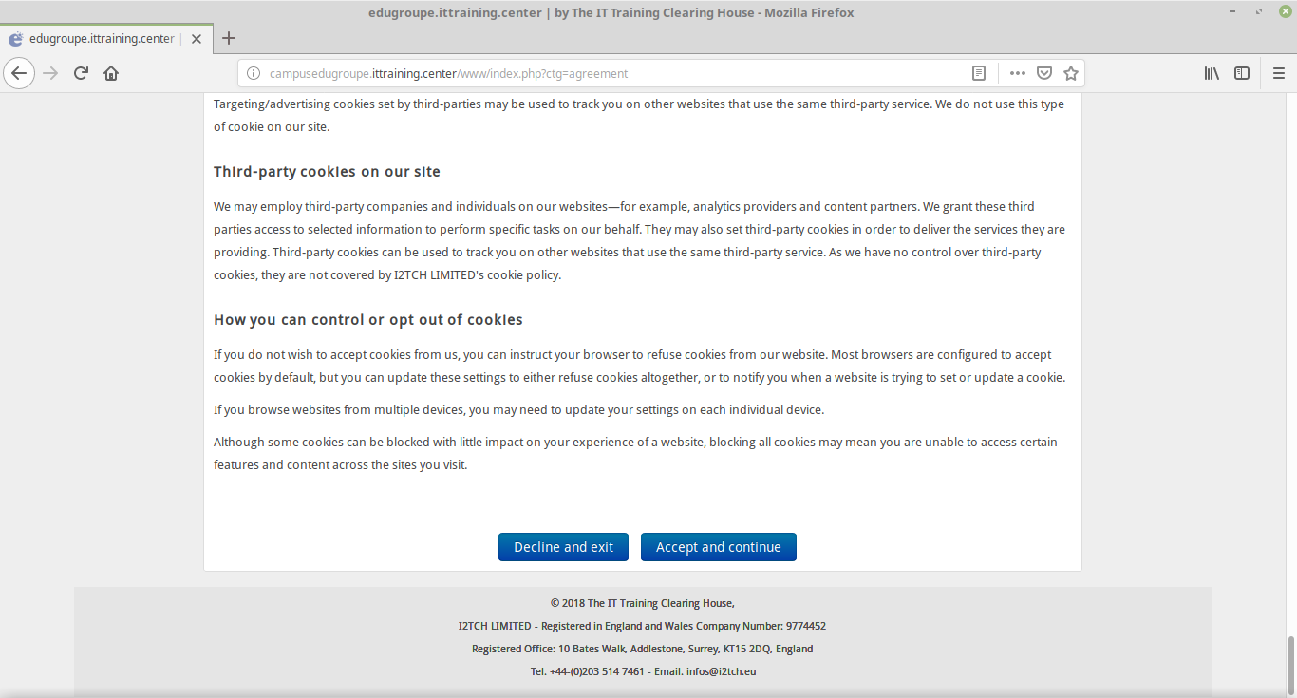Click the forward navigation arrow
Viewport: 1297px width, 698px height.
tap(50, 73)
